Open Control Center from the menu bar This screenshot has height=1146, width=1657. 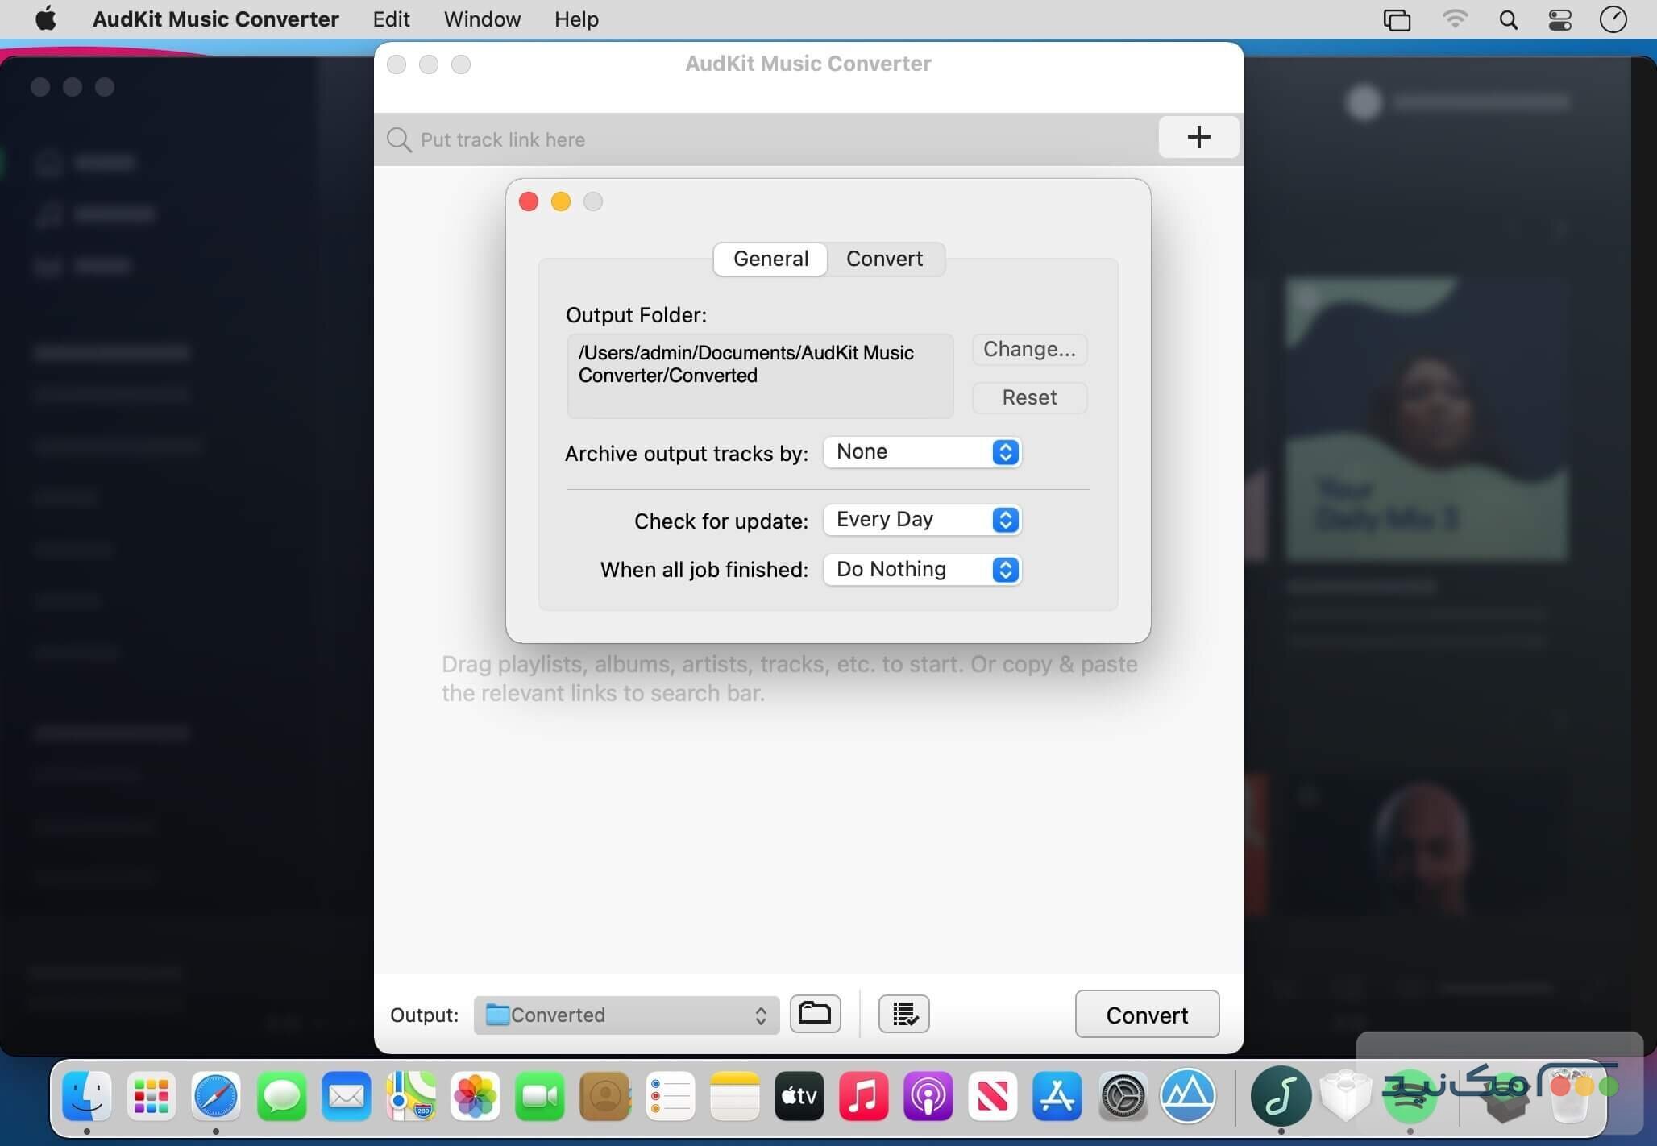(x=1559, y=19)
